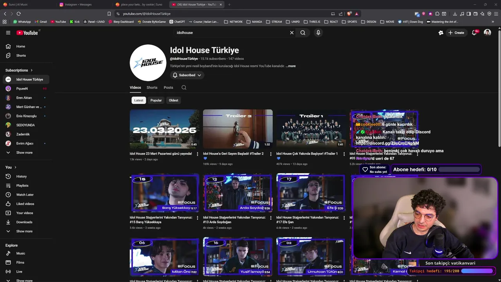This screenshot has height=282, width=501.
Task: Click the YouTube logo
Action: point(27,33)
